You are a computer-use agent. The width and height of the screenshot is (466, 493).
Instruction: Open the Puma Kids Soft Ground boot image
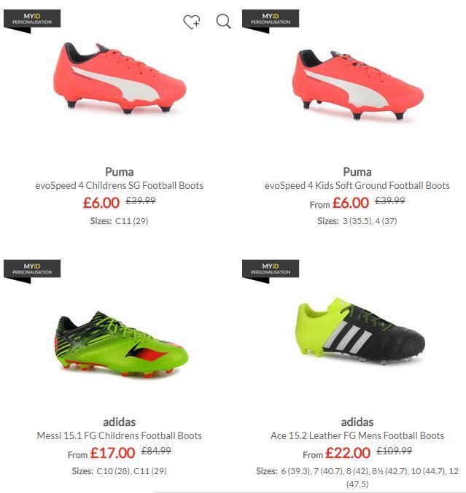(x=358, y=85)
